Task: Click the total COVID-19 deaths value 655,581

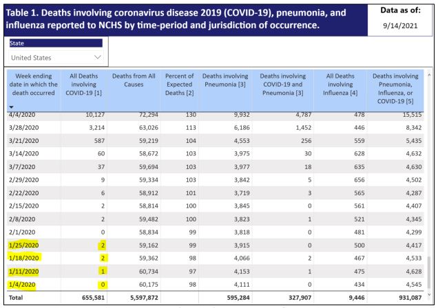Action: [x=93, y=298]
